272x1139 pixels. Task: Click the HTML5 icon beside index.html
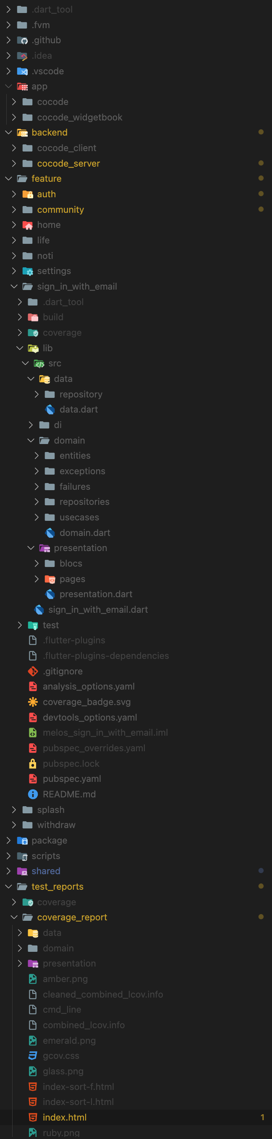(x=33, y=1117)
